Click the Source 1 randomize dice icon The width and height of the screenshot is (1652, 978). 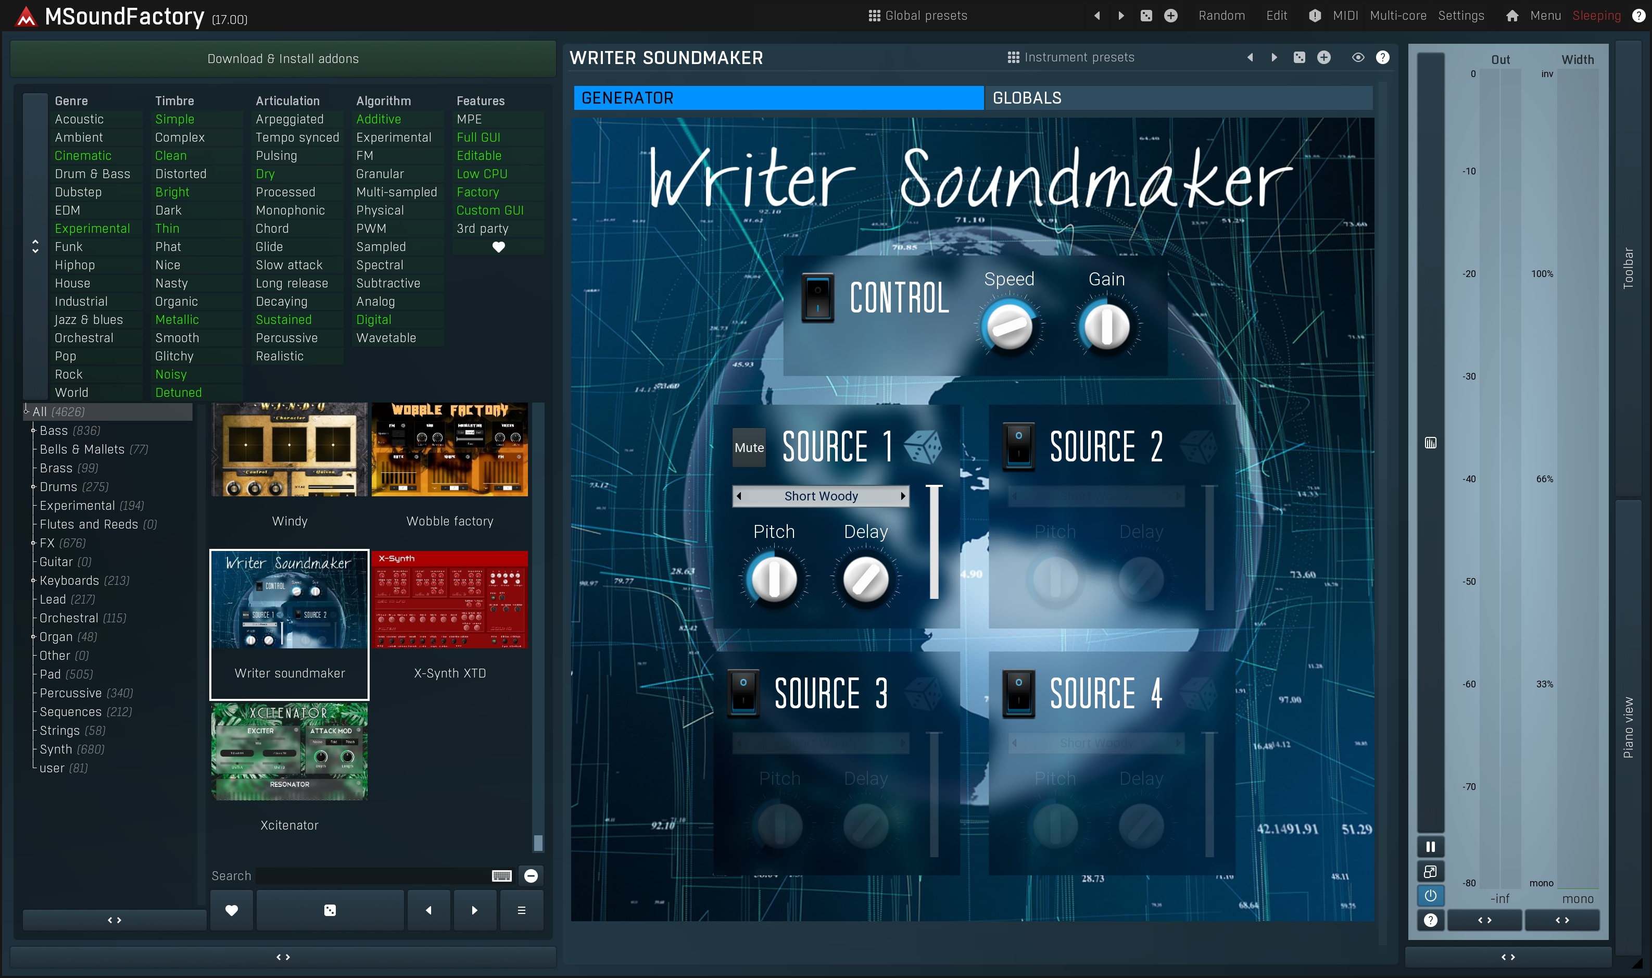pyautogui.click(x=923, y=447)
